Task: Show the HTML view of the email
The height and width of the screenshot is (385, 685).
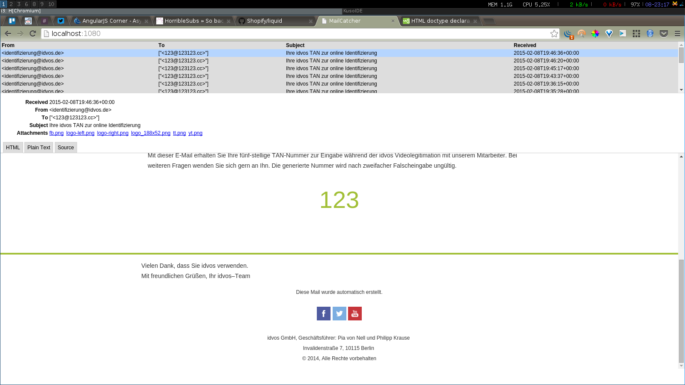Action: pos(13,148)
